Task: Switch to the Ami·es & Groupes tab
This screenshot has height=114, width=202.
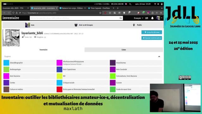Action: (83, 25)
